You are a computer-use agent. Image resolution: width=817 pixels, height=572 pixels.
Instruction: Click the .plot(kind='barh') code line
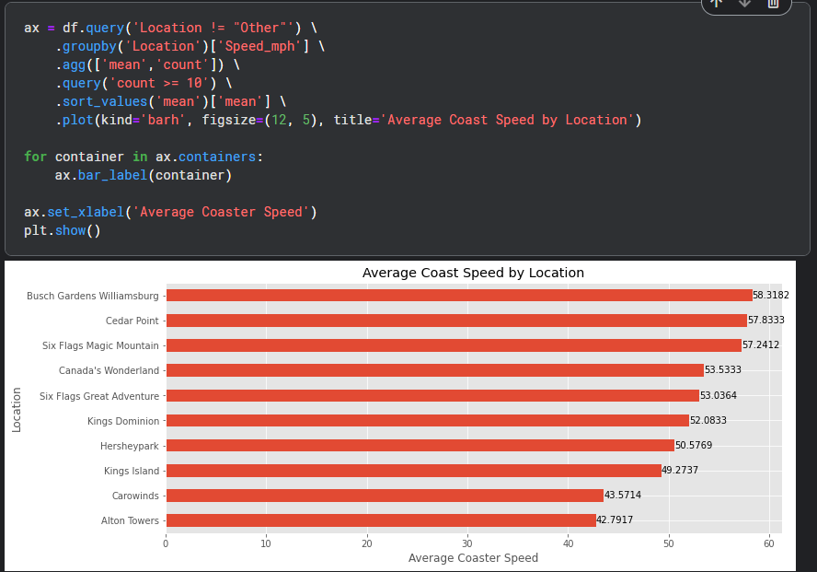coord(349,120)
